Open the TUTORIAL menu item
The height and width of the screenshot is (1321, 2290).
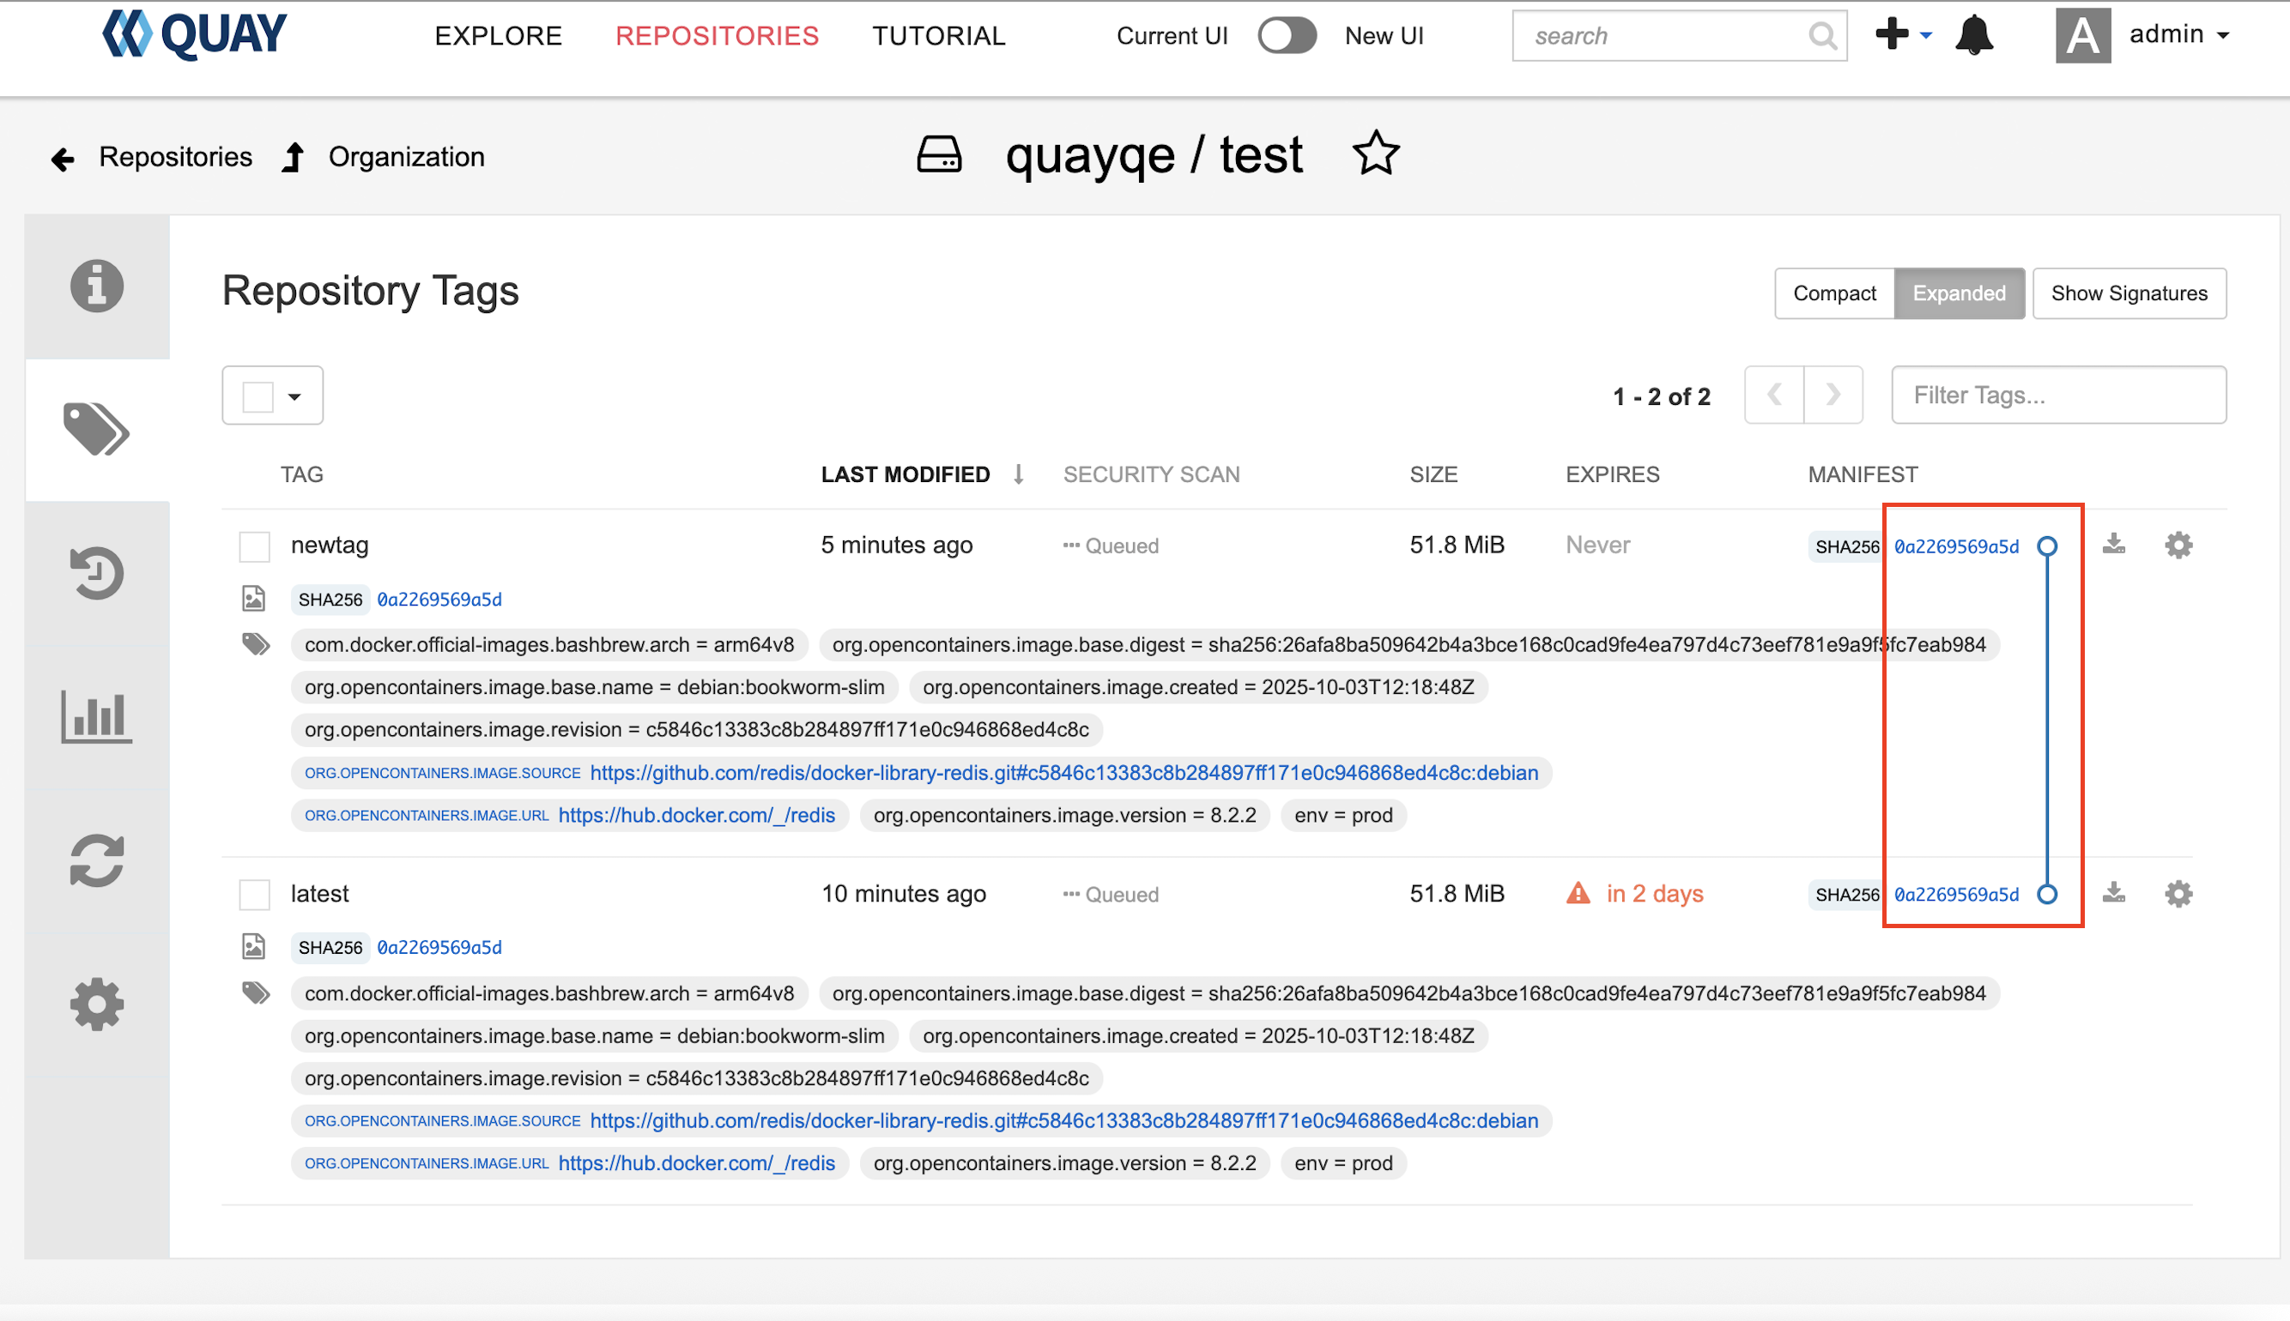tap(938, 36)
